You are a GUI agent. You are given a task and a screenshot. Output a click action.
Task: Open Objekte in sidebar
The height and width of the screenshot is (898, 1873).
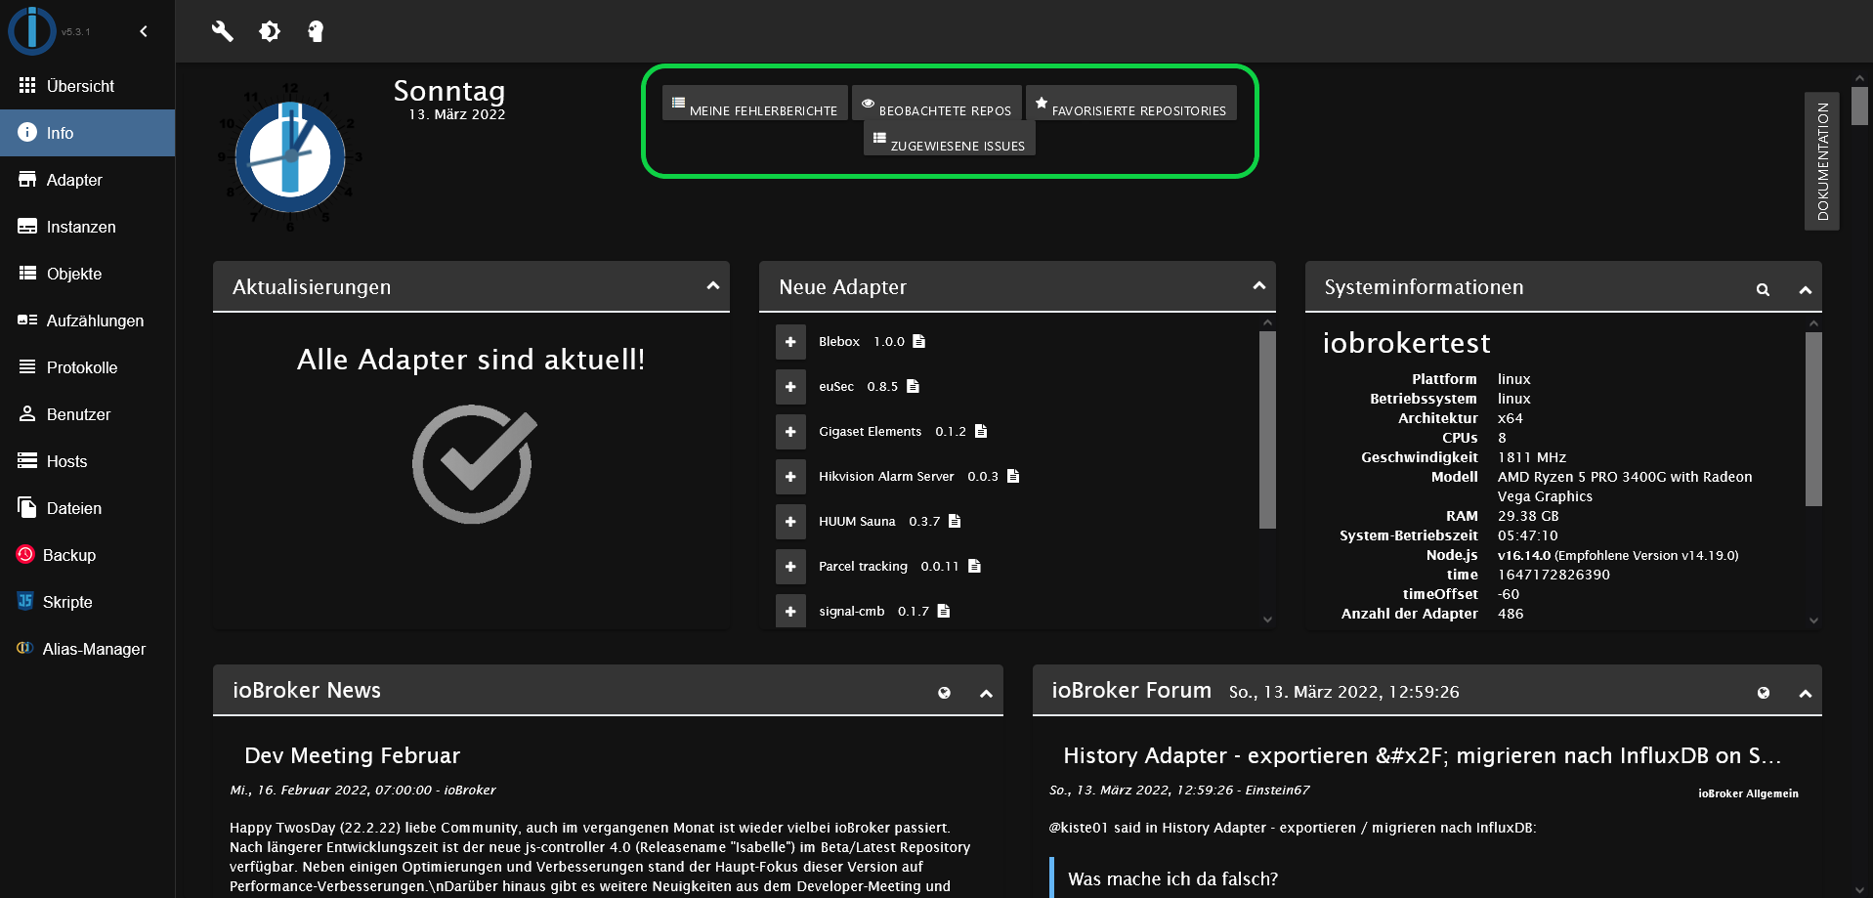(x=87, y=274)
